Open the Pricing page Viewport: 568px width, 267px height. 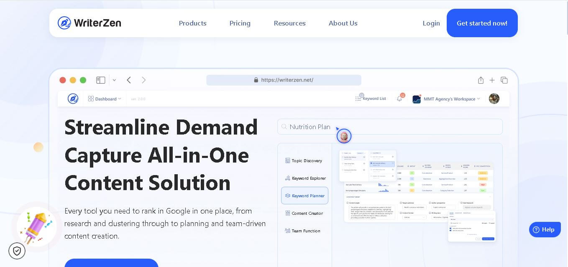[x=240, y=23]
